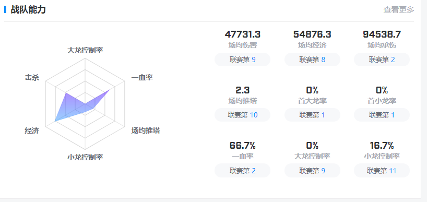The image size is (427, 202).
Task: Click the 联赛第 1 badge under 首大龙率
Action: (312, 115)
